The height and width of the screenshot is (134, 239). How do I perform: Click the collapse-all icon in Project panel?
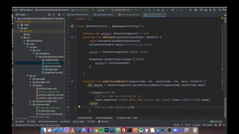[x=54, y=15]
